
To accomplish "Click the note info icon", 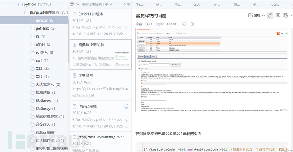I will [184, 24].
